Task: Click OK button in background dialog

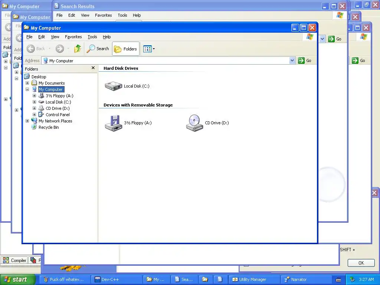Action: 361,263
